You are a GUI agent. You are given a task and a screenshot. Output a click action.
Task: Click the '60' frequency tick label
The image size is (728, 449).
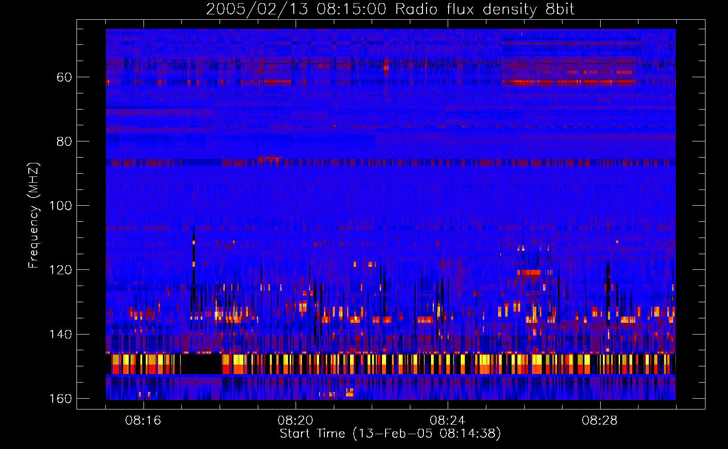(64, 77)
